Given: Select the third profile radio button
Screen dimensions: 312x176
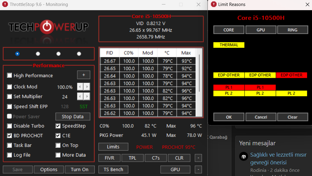Looking at the screenshot, I should pyautogui.click(x=58, y=54).
